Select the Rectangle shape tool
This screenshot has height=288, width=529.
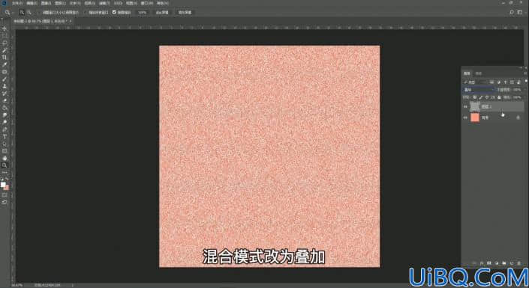pos(5,150)
